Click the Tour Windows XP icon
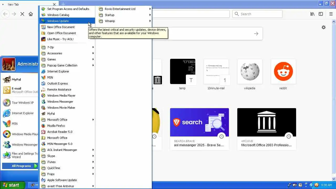336x189 pixels. [x=7, y=103]
